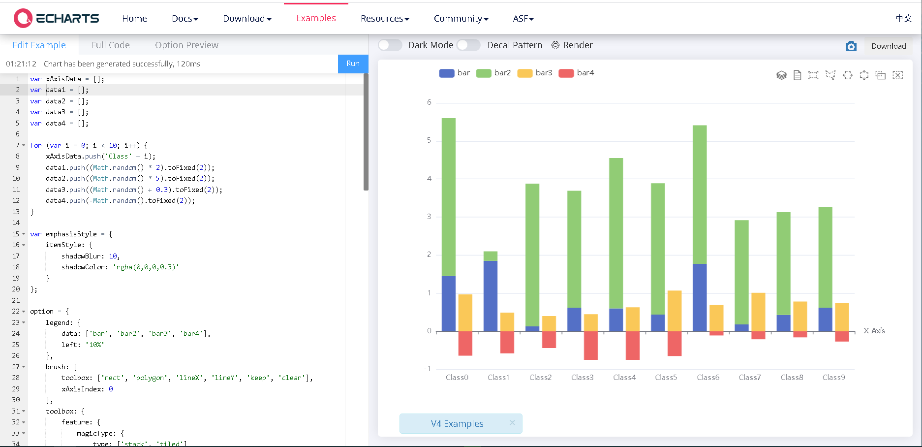Switch chart to stacked magic type
The height and width of the screenshot is (447, 922).
click(781, 75)
